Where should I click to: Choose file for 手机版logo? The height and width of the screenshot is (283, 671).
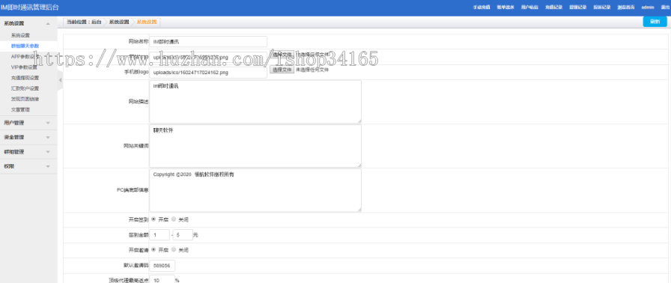click(x=282, y=70)
